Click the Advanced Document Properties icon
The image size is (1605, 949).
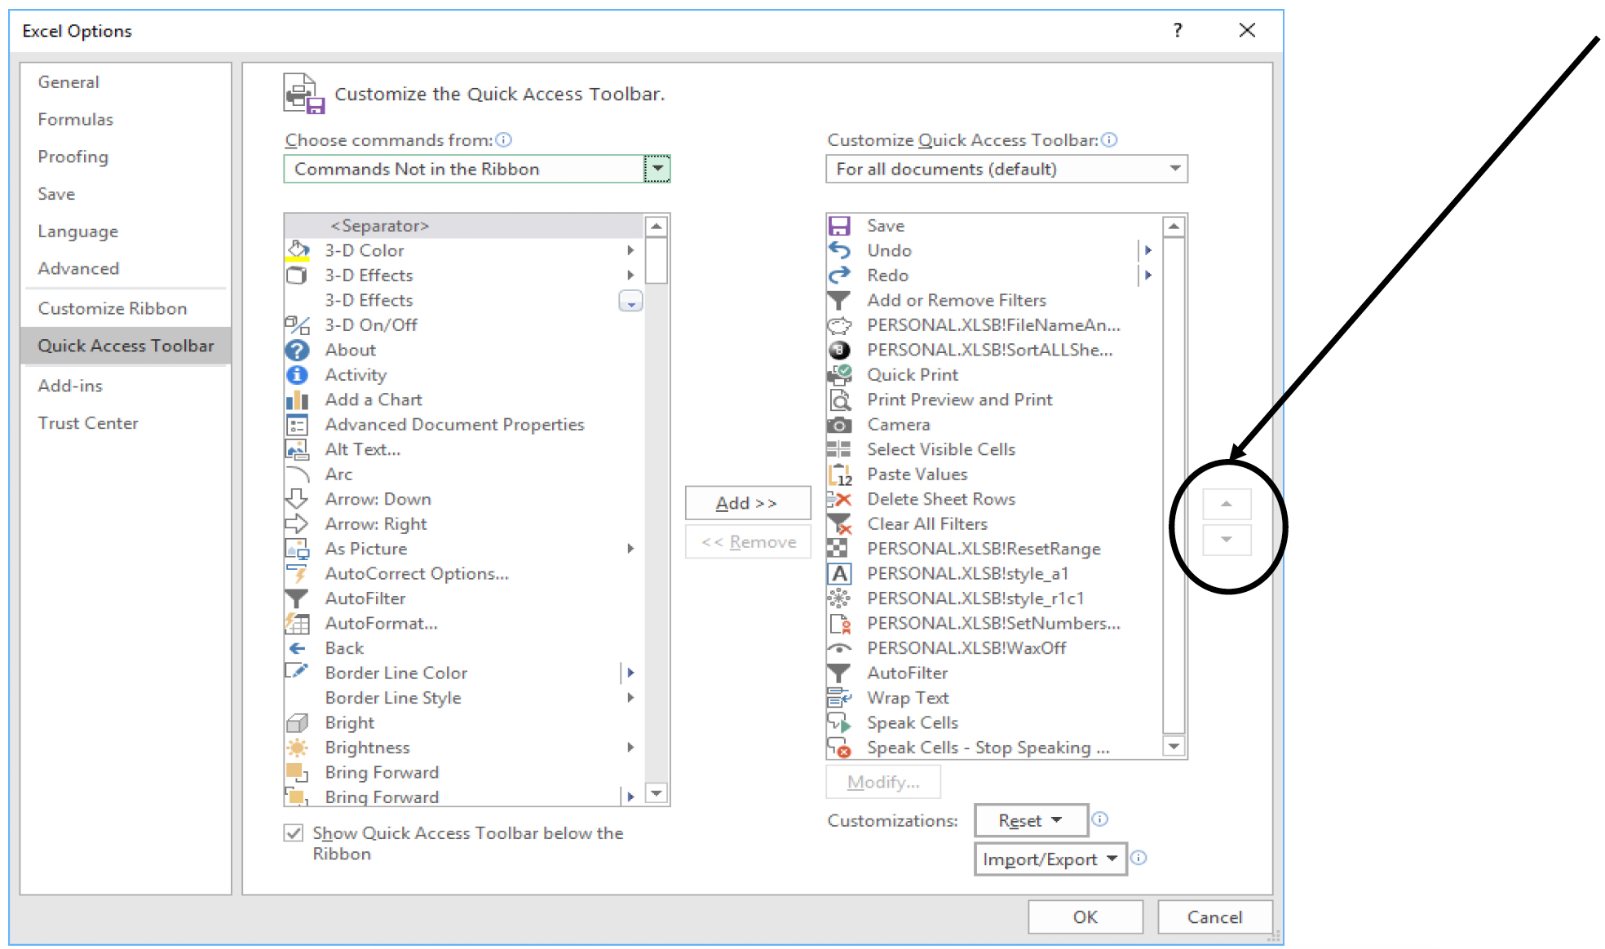pos(298,425)
